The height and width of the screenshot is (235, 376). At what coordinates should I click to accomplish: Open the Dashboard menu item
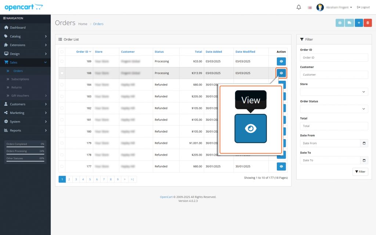click(18, 28)
